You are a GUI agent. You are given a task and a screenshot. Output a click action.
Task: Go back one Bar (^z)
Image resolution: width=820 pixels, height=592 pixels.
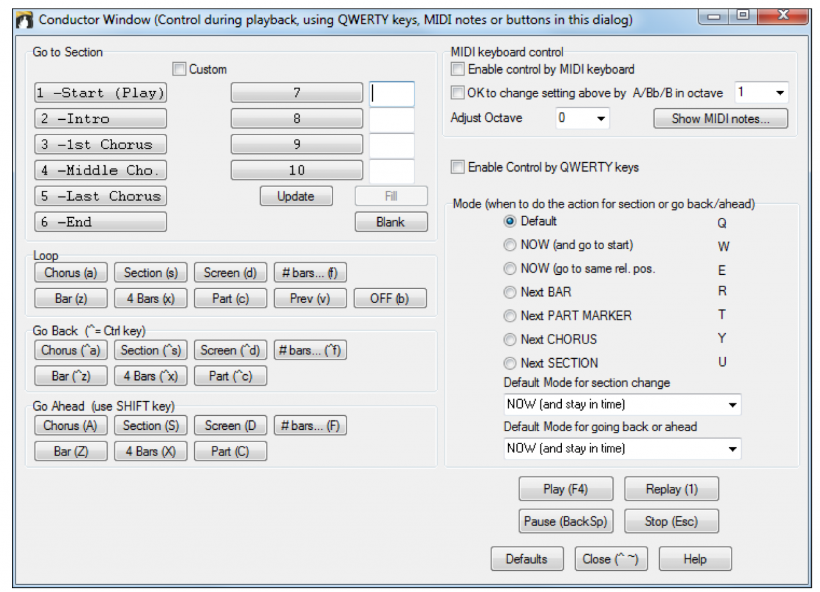70,375
